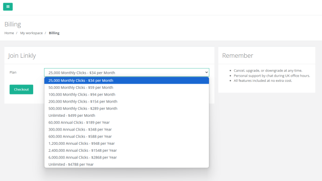Select 6,000,000 Annual Clicks - $2868 plan
Viewport: 322px width, 181px height.
point(82,157)
